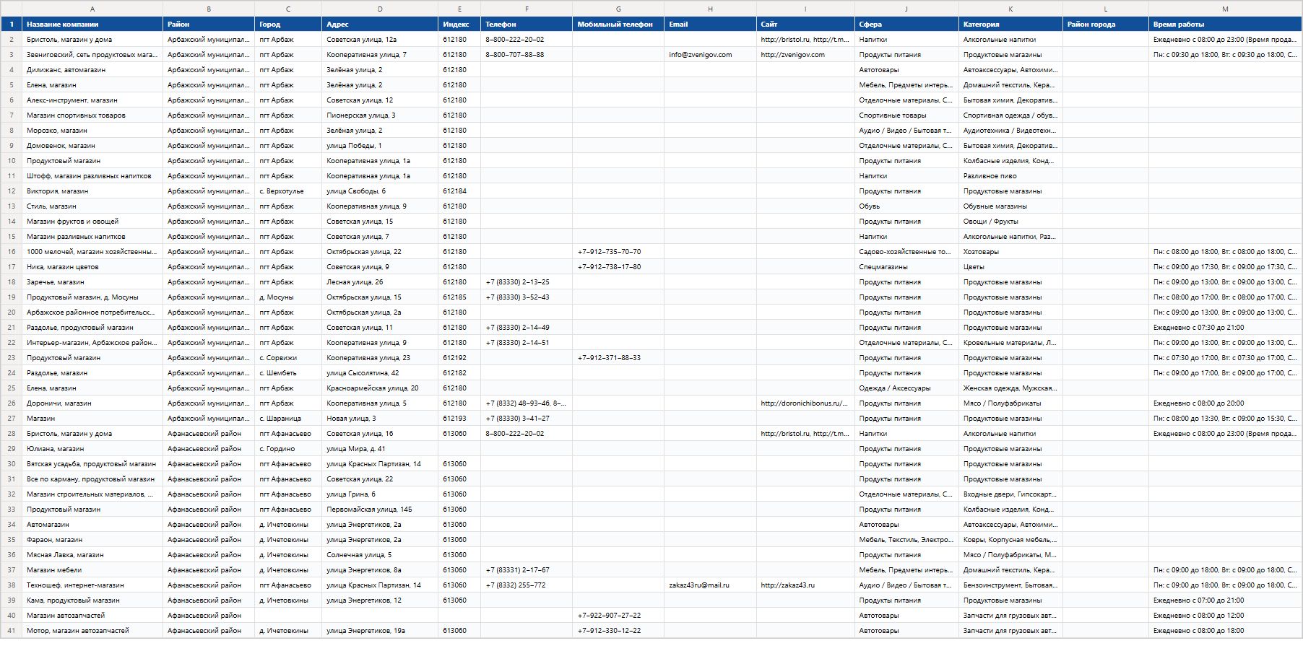Click the address 'Первомайская улица, 14Б'
Viewport: 1303px width, 651px height.
(380, 510)
